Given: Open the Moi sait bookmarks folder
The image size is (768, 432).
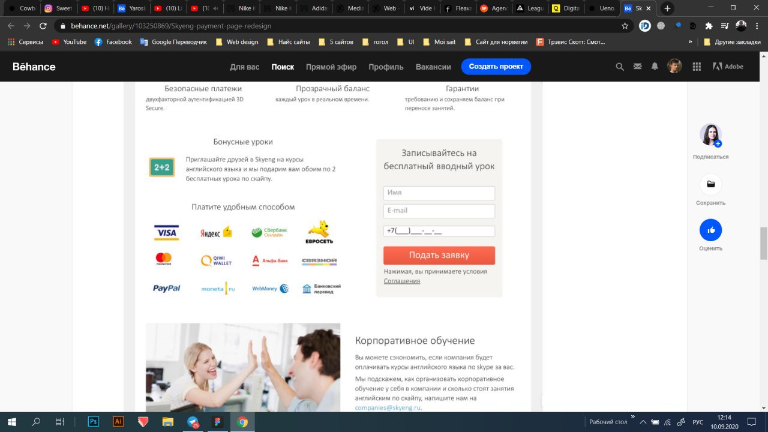Looking at the screenshot, I should 439,42.
